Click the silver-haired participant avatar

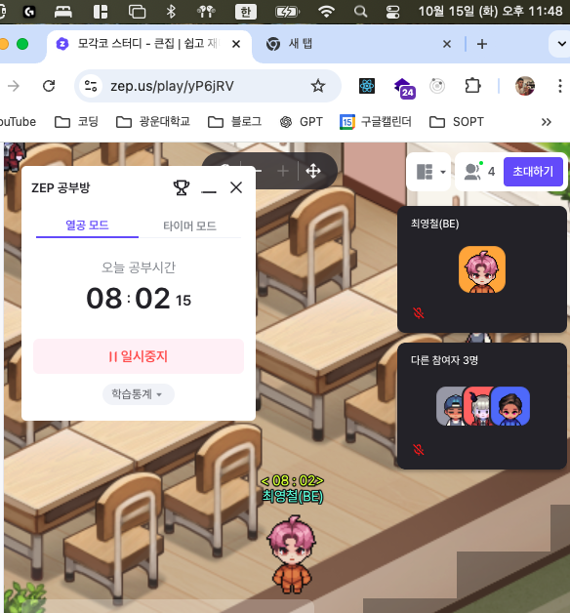(478, 406)
